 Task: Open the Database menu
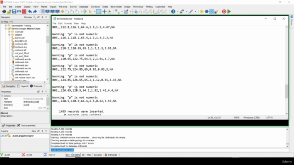tap(84, 7)
